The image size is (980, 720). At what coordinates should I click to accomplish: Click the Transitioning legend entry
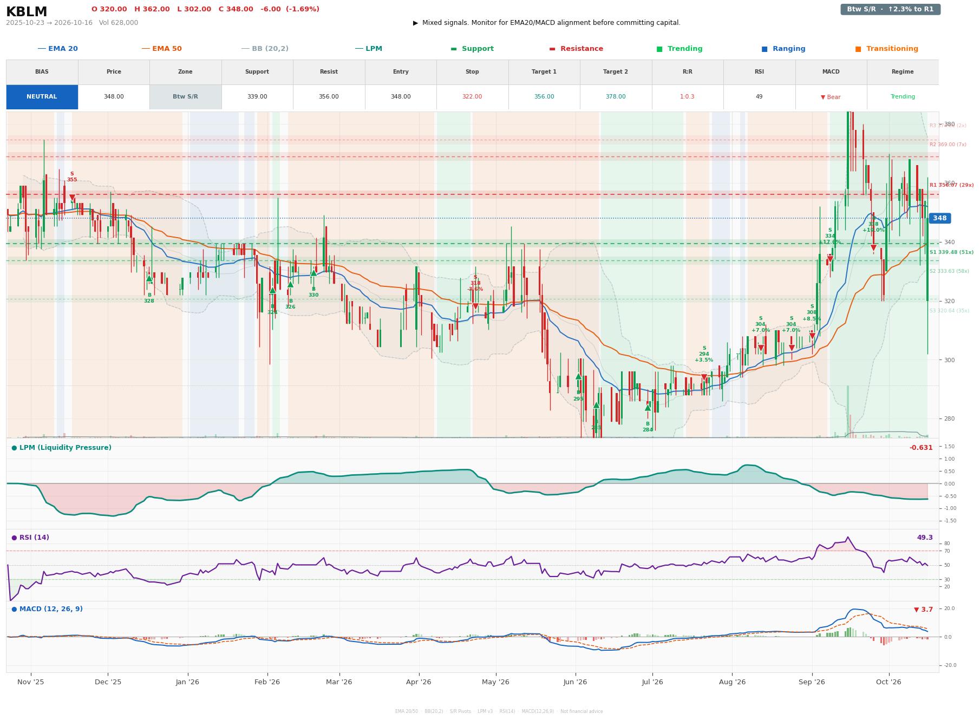click(887, 49)
